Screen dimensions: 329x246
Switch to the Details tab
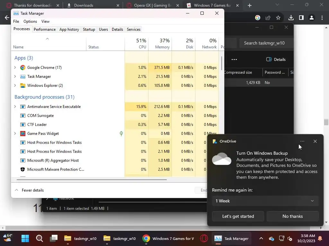point(118,29)
